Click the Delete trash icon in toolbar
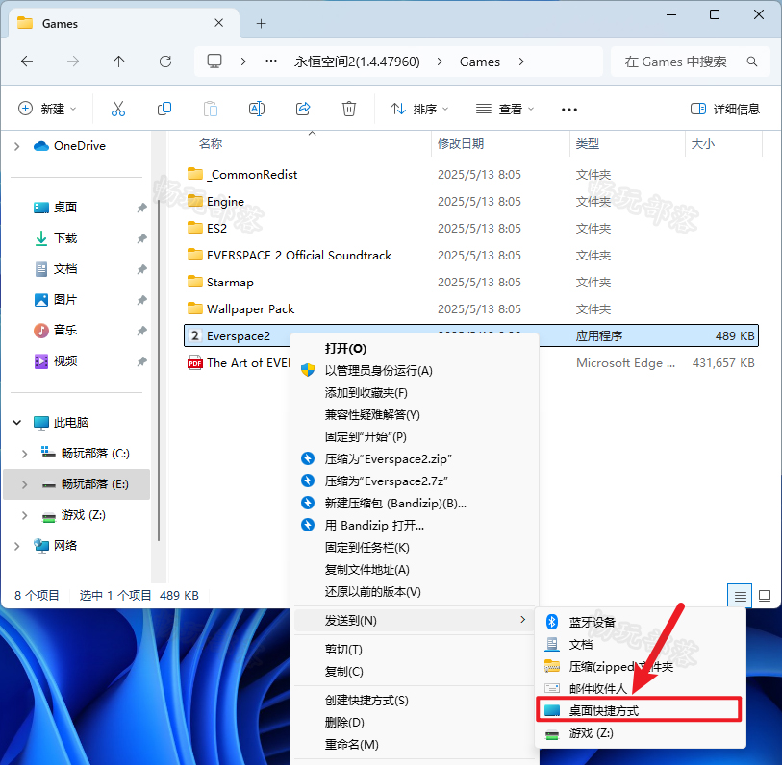Image resolution: width=782 pixels, height=765 pixels. [x=348, y=109]
